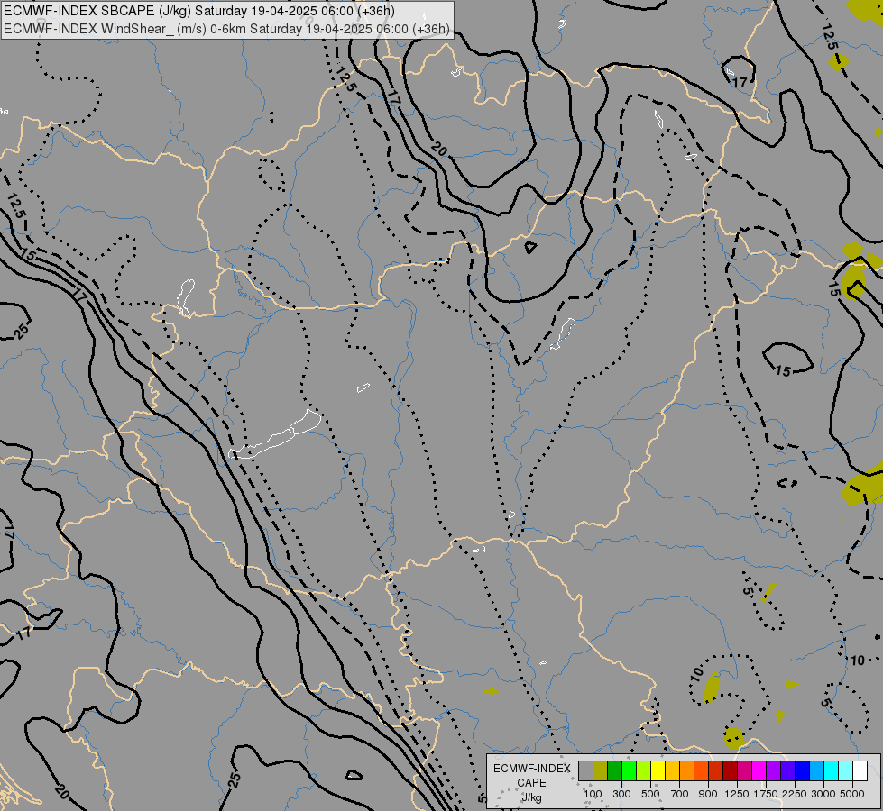Click the 500 legend tick label

tap(650, 794)
